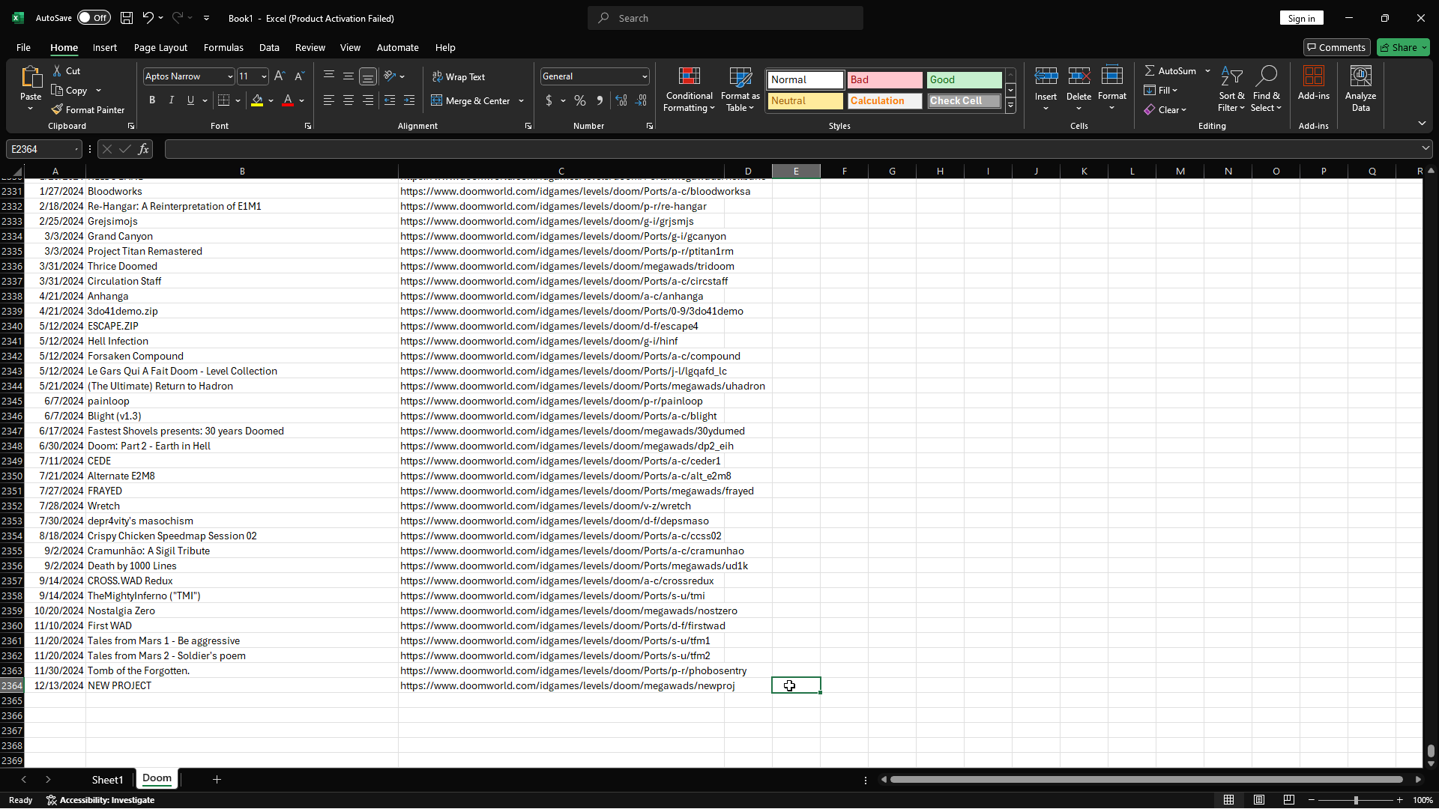The width and height of the screenshot is (1439, 809).
Task: Add a new sheet with plus icon
Action: 217,780
